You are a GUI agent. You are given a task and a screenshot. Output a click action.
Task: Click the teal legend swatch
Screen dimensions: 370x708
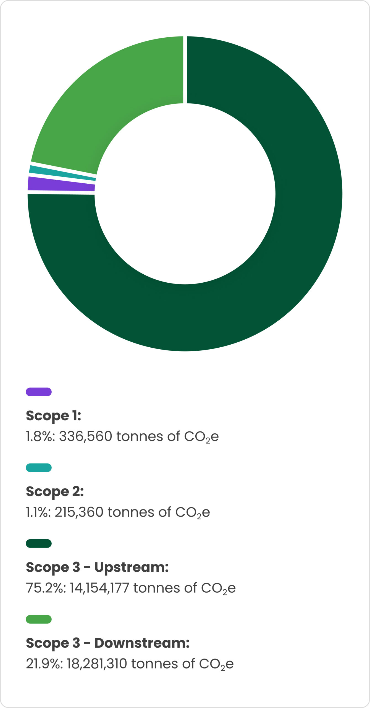tap(39, 468)
